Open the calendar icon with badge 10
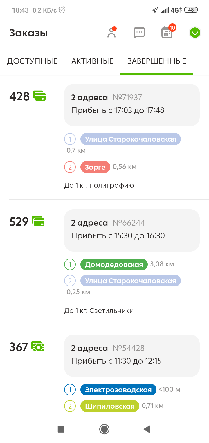This screenshot has height=443, width=209. 167,32
